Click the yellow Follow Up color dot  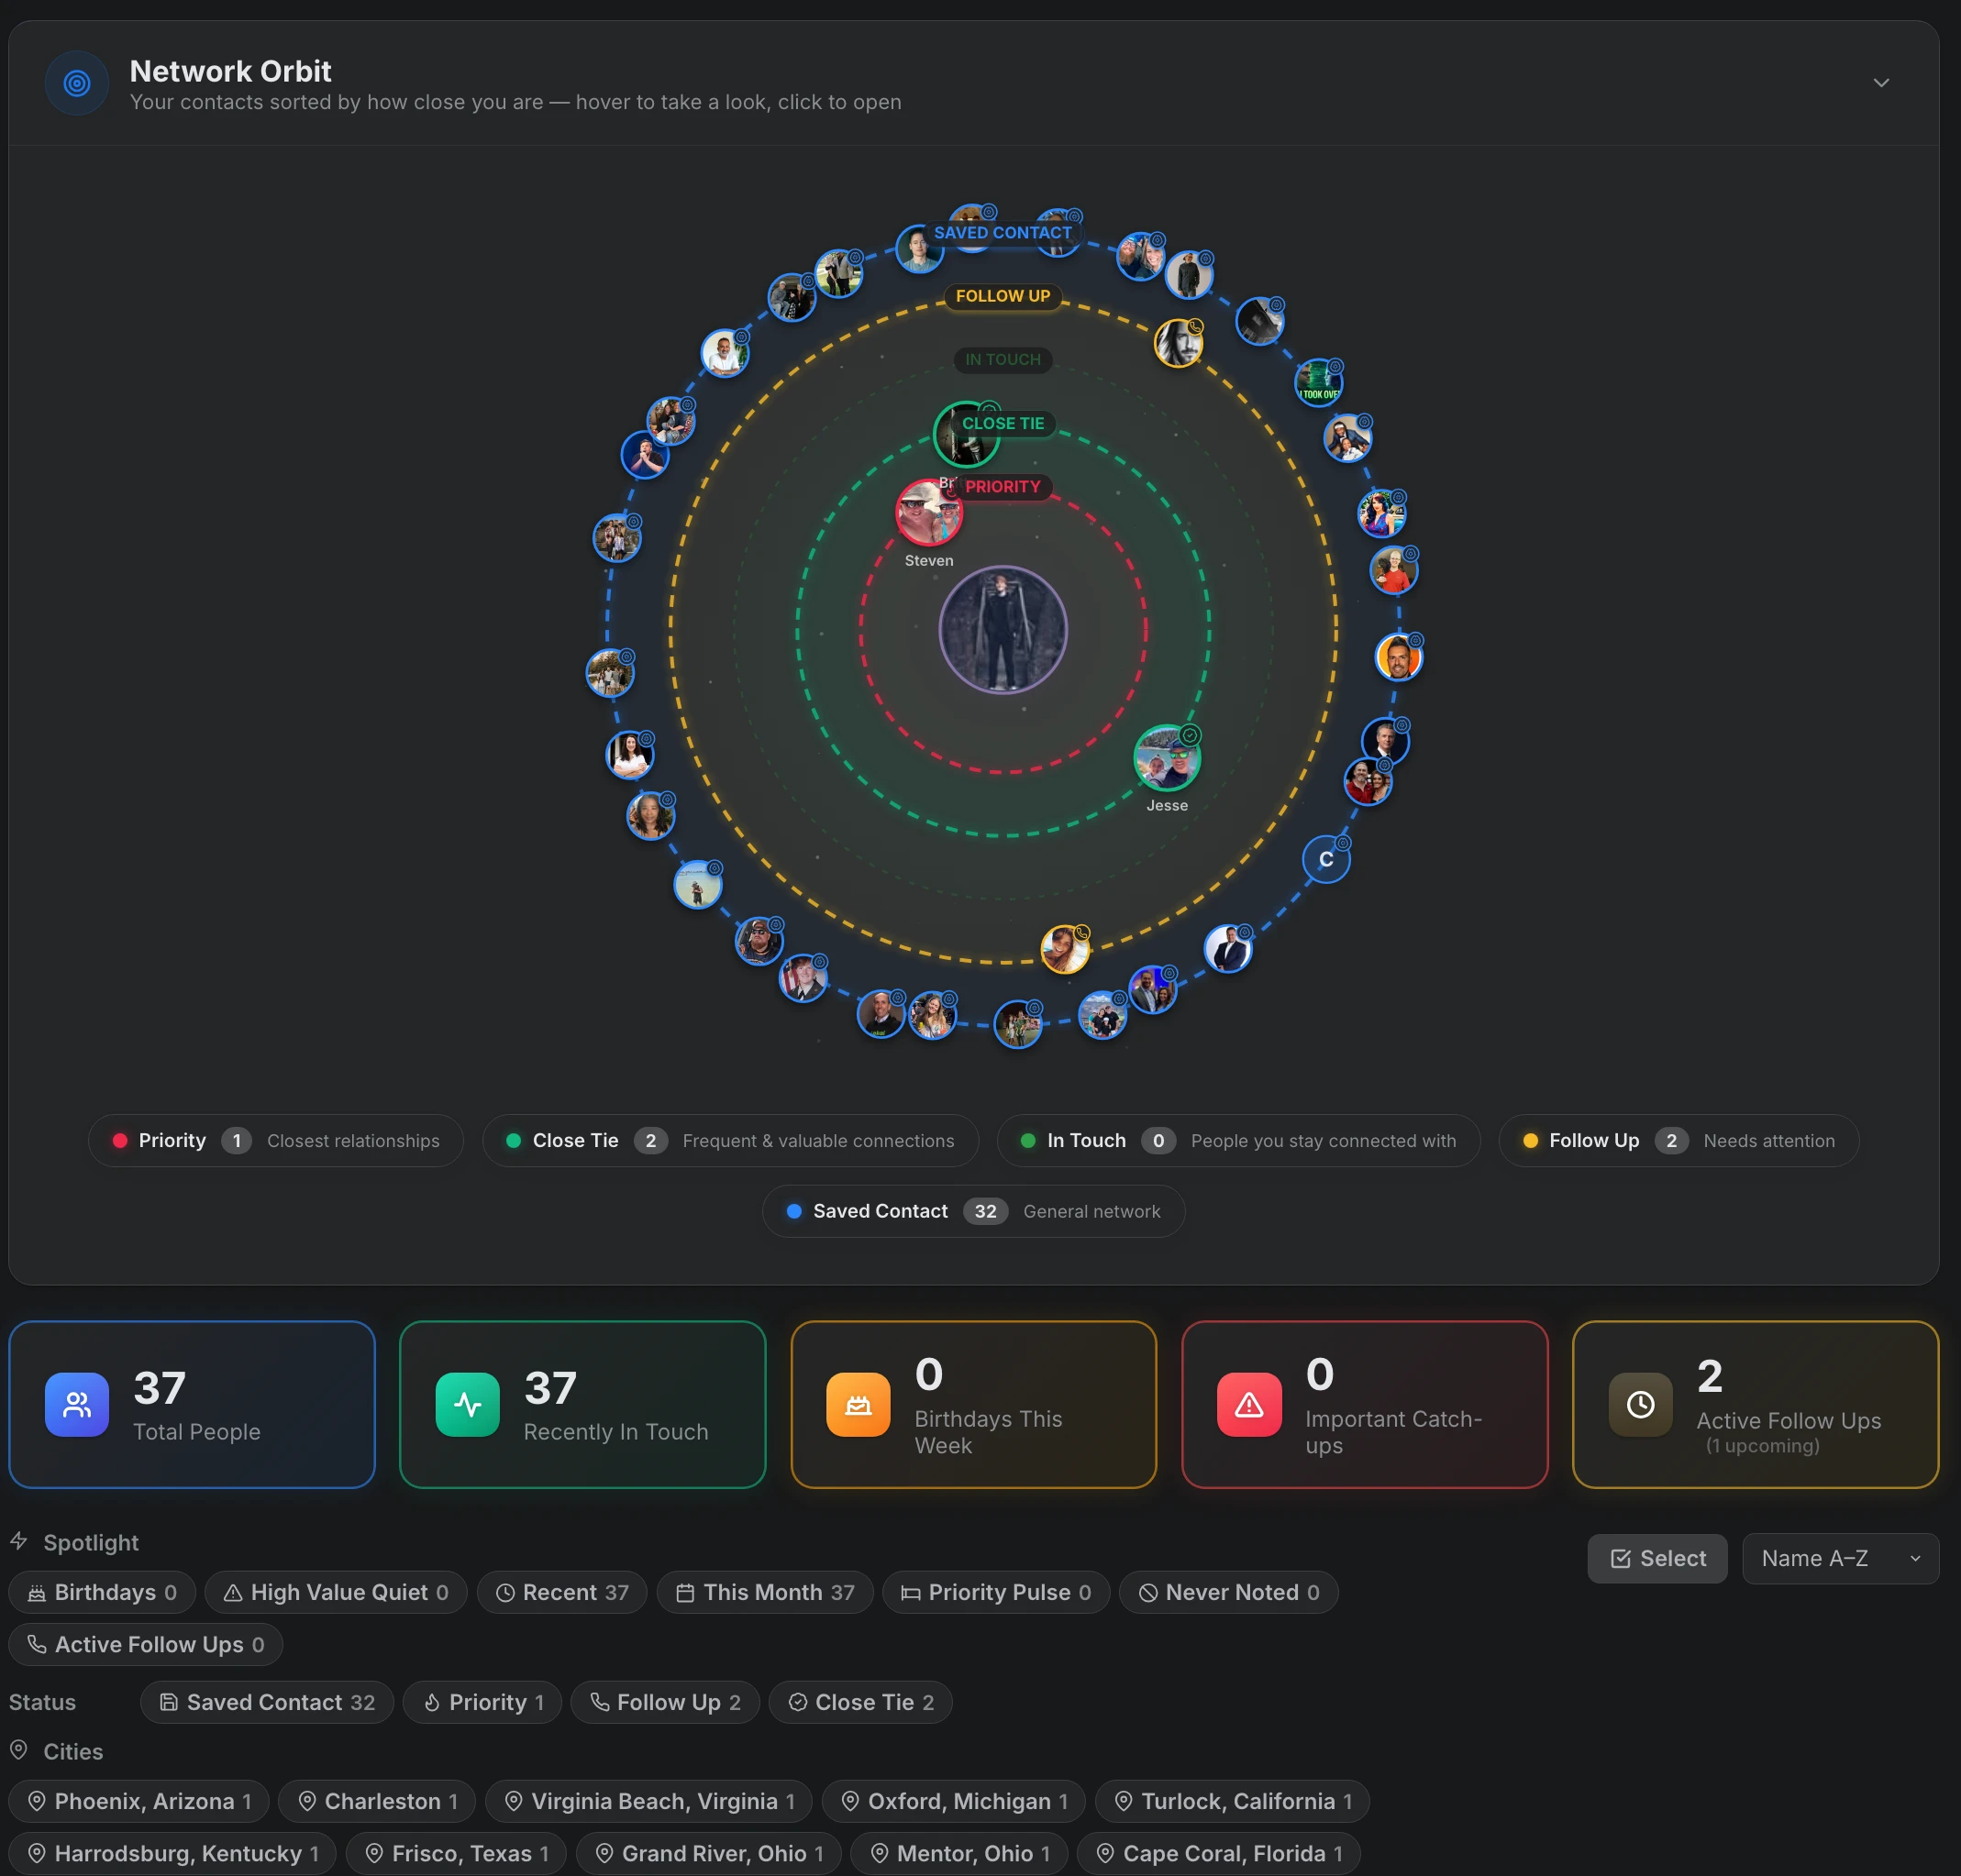(x=1530, y=1141)
